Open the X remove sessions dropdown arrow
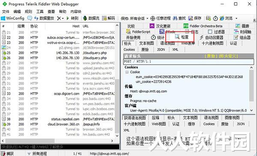The width and height of the screenshot is (257, 156). (63, 18)
